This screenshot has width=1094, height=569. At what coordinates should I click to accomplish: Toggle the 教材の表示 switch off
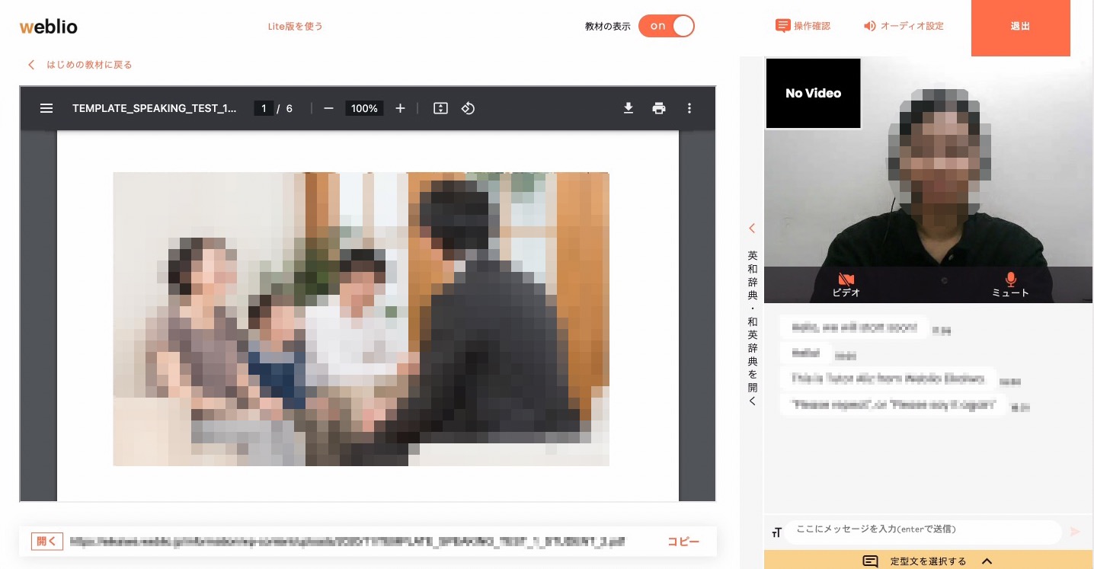[667, 26]
